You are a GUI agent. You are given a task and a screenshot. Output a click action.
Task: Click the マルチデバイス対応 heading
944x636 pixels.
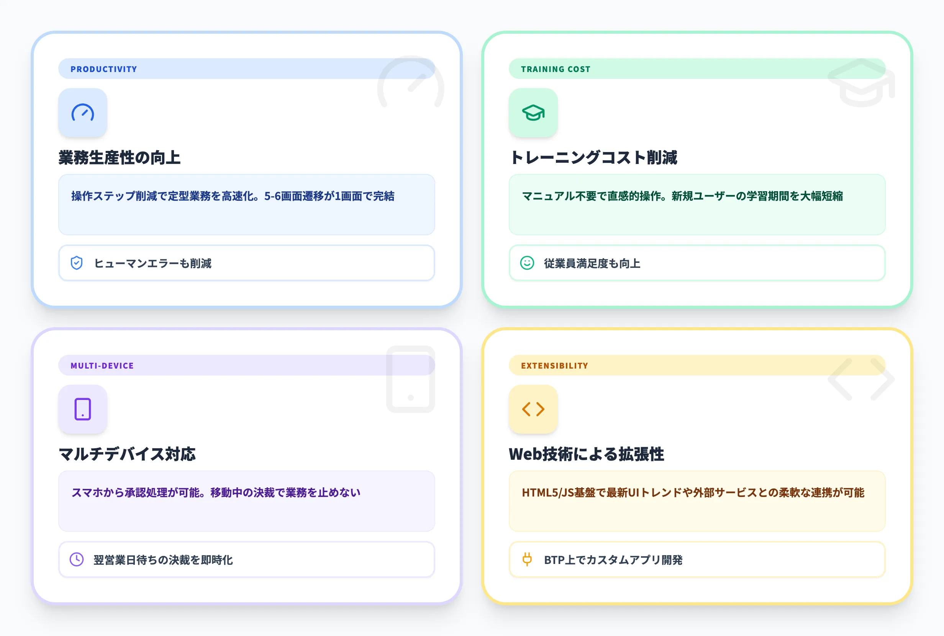coord(127,454)
